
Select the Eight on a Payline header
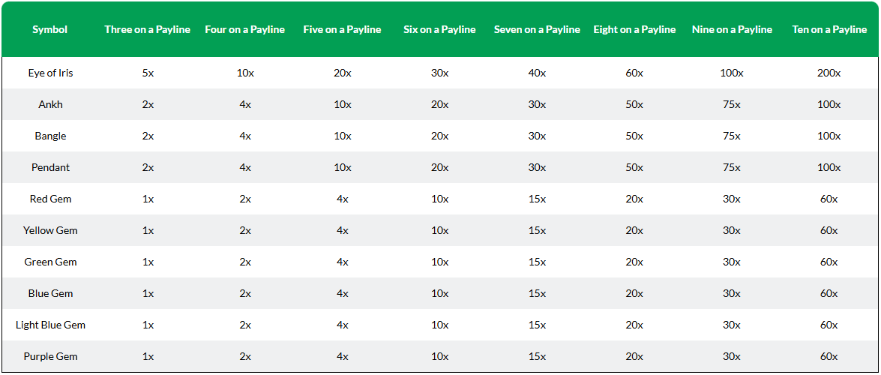tap(634, 30)
